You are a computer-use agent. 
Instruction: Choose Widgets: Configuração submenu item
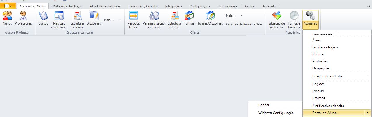[275, 113]
